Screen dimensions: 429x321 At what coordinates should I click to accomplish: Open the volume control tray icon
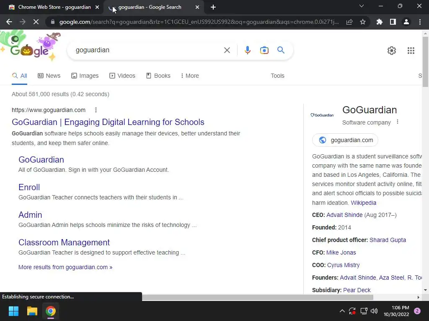374,311
